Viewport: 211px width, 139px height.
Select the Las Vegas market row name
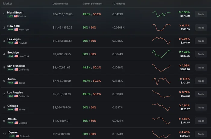(14, 39)
